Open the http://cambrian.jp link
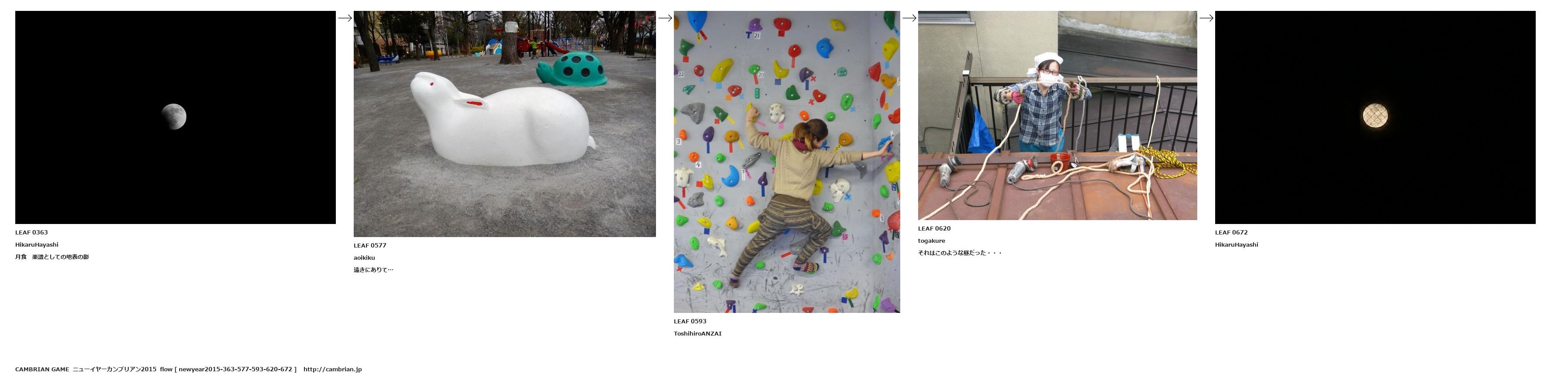This screenshot has height=380, width=1551. coord(332,369)
